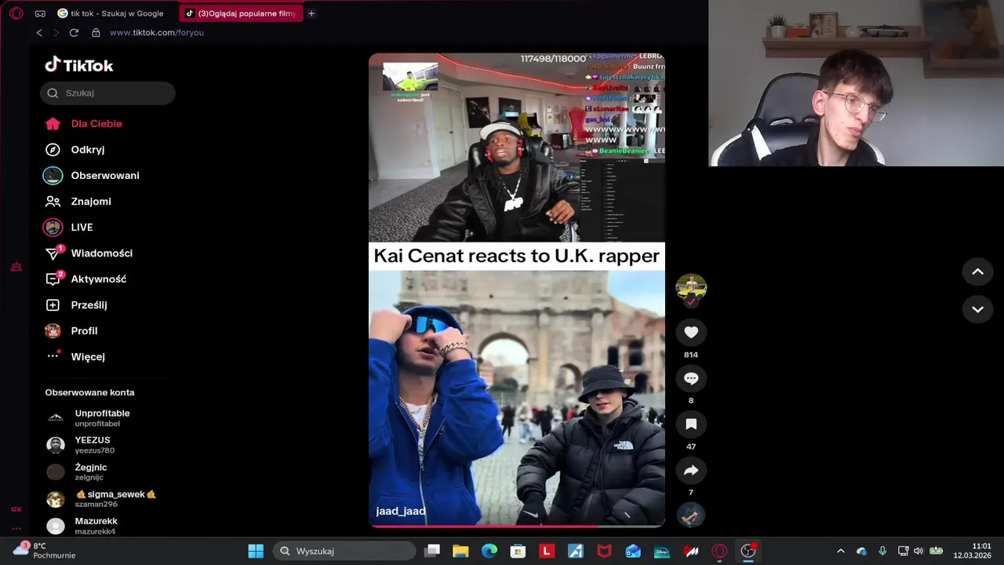This screenshot has height=565, width=1004.
Task: Open Microsoft Store from the taskbar
Action: pyautogui.click(x=518, y=551)
